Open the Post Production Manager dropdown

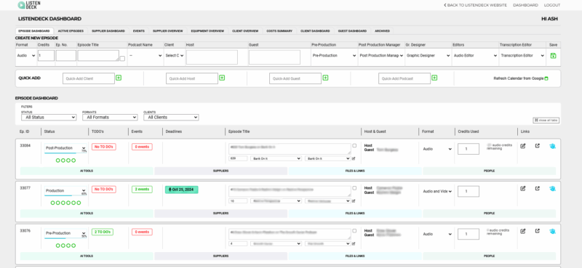click(x=381, y=56)
